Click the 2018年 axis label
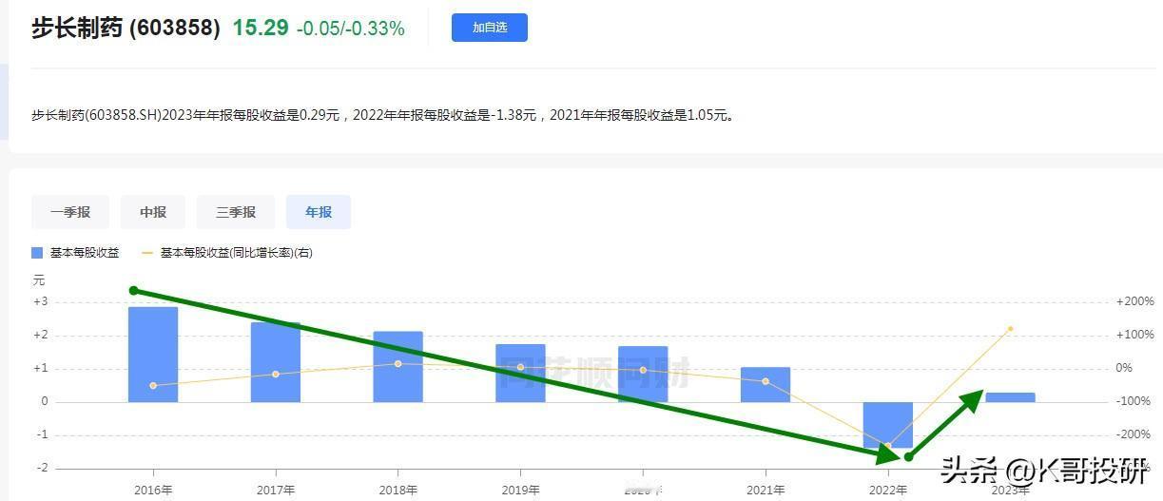1163x501 pixels. pyautogui.click(x=397, y=491)
